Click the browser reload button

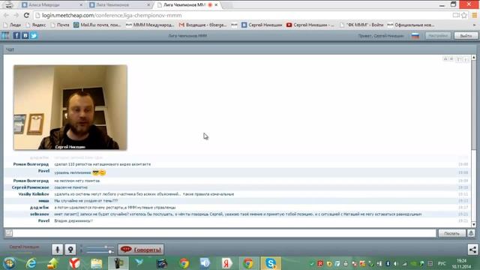coord(26,15)
